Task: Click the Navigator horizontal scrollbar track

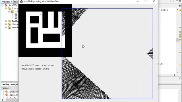Action: point(12,100)
